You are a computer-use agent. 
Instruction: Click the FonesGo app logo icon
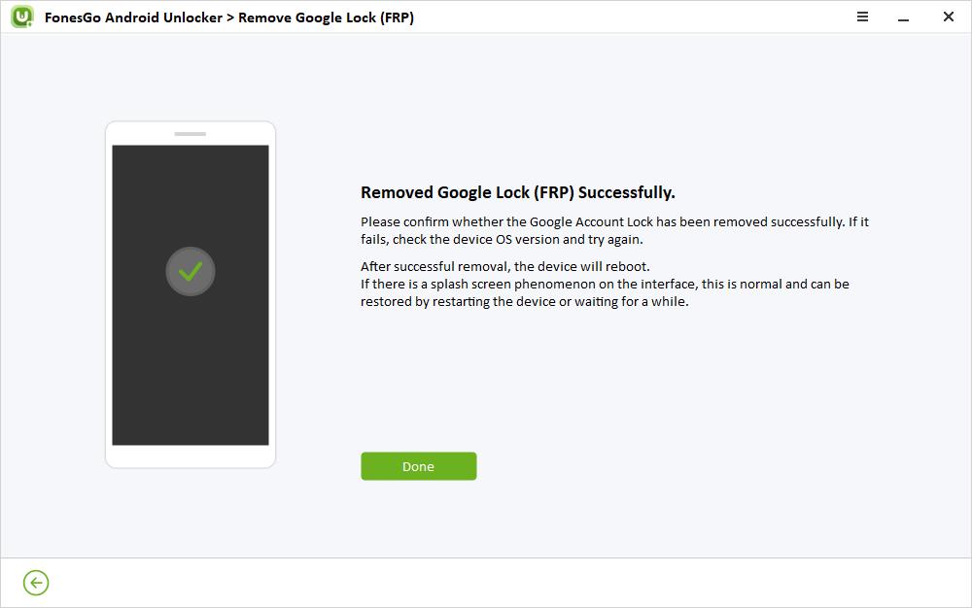pyautogui.click(x=22, y=17)
